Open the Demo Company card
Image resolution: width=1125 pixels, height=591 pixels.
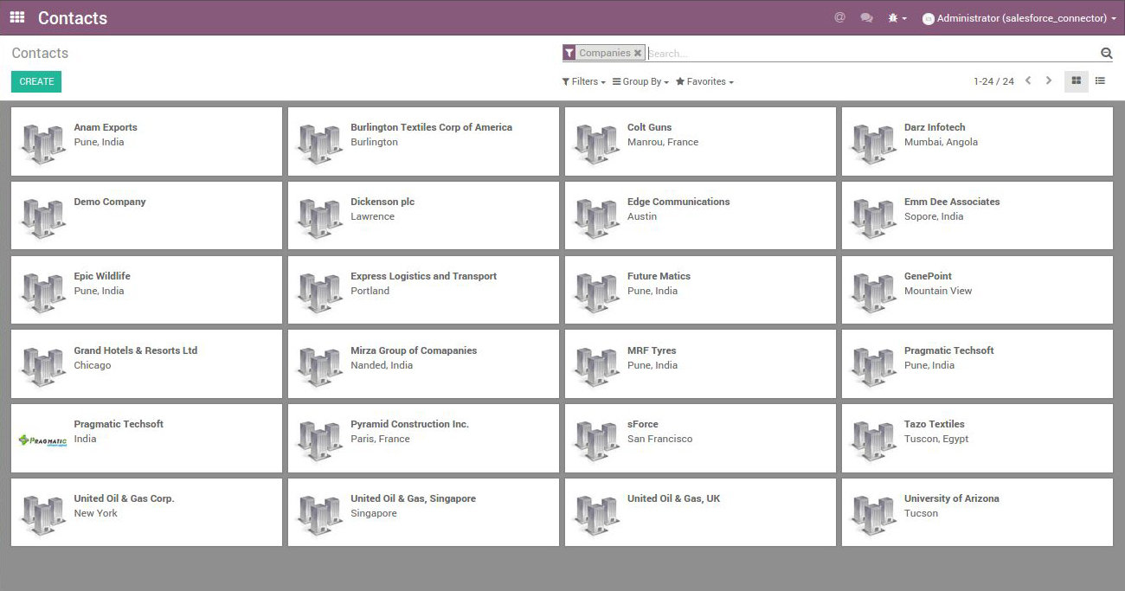pyautogui.click(x=146, y=215)
